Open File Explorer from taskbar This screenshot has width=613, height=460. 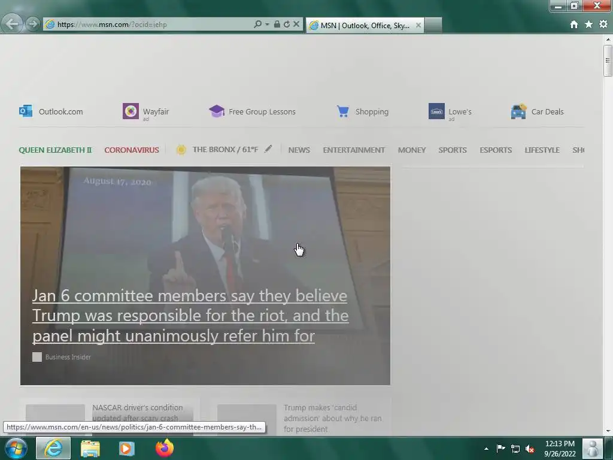pos(90,448)
